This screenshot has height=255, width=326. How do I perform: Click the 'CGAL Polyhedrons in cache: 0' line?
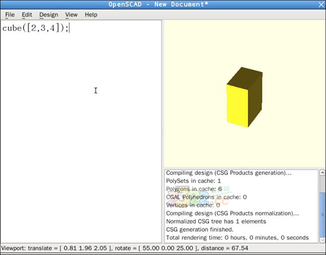(206, 197)
